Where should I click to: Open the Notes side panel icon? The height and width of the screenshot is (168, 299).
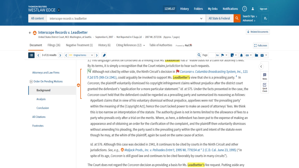click(x=265, y=76)
